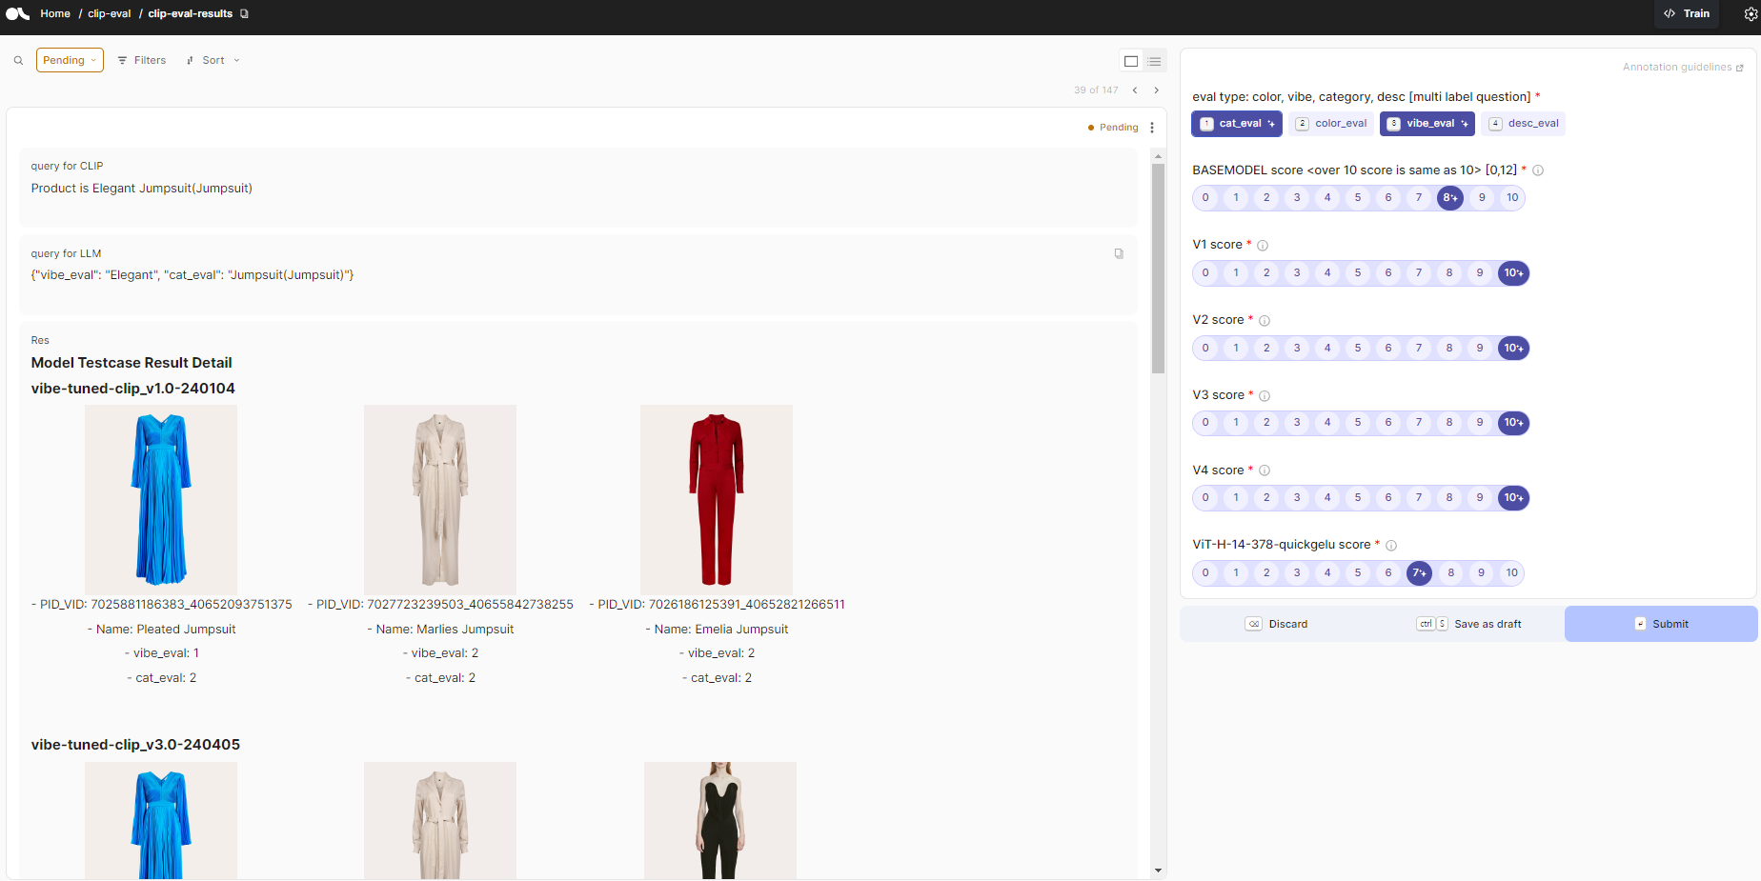Set V4 score to 8
The height and width of the screenshot is (881, 1761).
[x=1449, y=498]
